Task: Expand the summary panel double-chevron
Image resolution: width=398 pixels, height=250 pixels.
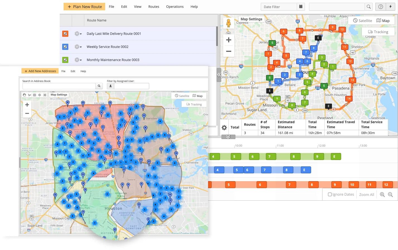Action: 228,137
